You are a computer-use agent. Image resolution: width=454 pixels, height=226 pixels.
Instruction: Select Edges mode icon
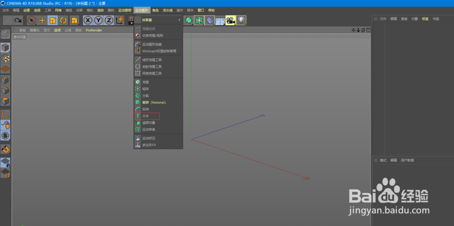5,90
